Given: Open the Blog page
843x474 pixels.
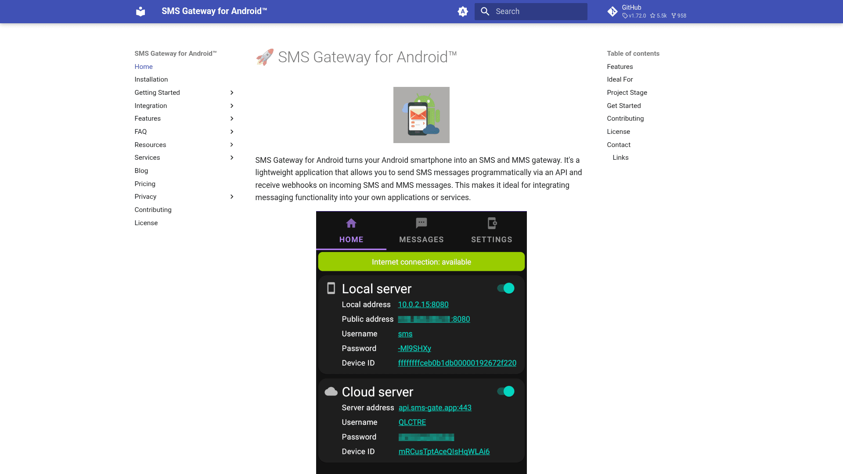Looking at the screenshot, I should pos(141,171).
